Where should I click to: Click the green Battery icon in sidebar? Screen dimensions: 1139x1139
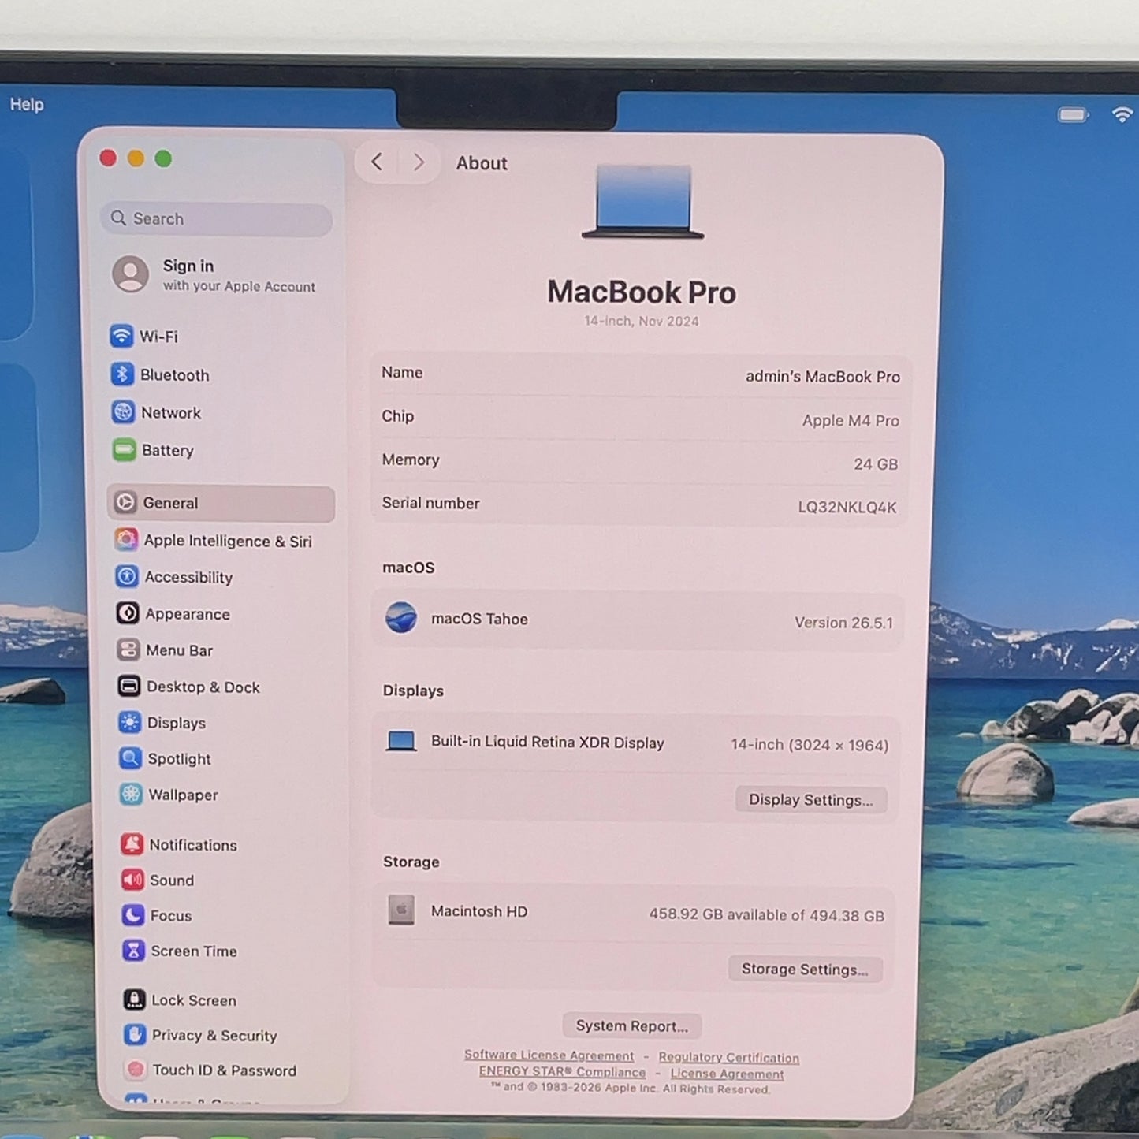(x=124, y=450)
